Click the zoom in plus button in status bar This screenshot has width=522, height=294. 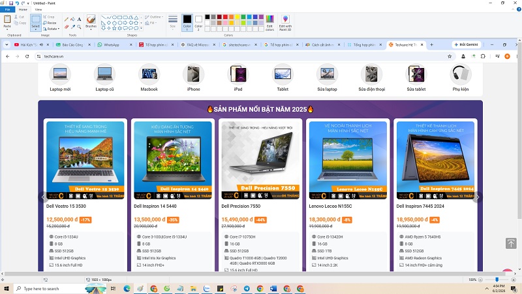pyautogui.click(x=514, y=280)
